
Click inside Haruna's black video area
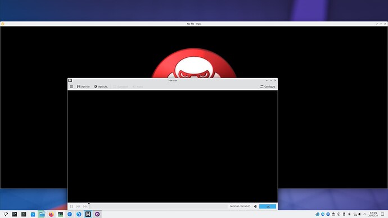(173, 146)
